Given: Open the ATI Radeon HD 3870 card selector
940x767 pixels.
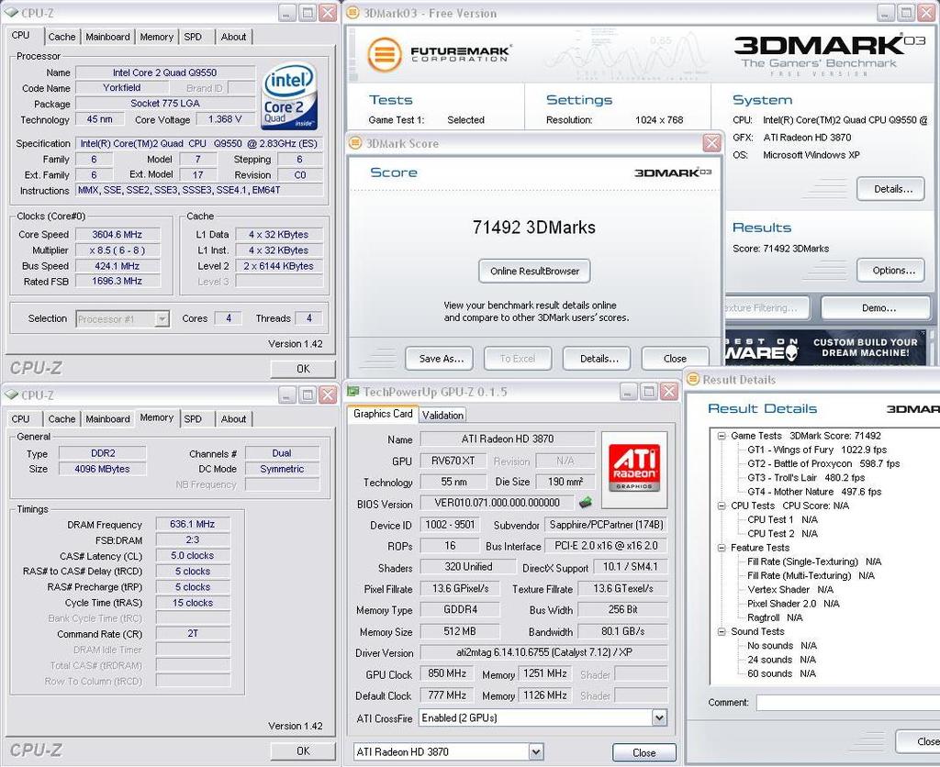Looking at the screenshot, I should pyautogui.click(x=536, y=751).
